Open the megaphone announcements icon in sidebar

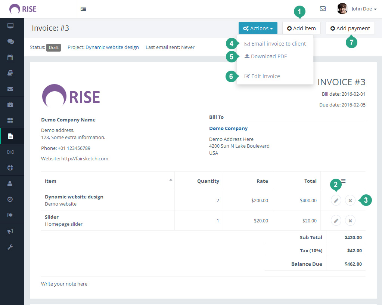pyautogui.click(x=10, y=231)
